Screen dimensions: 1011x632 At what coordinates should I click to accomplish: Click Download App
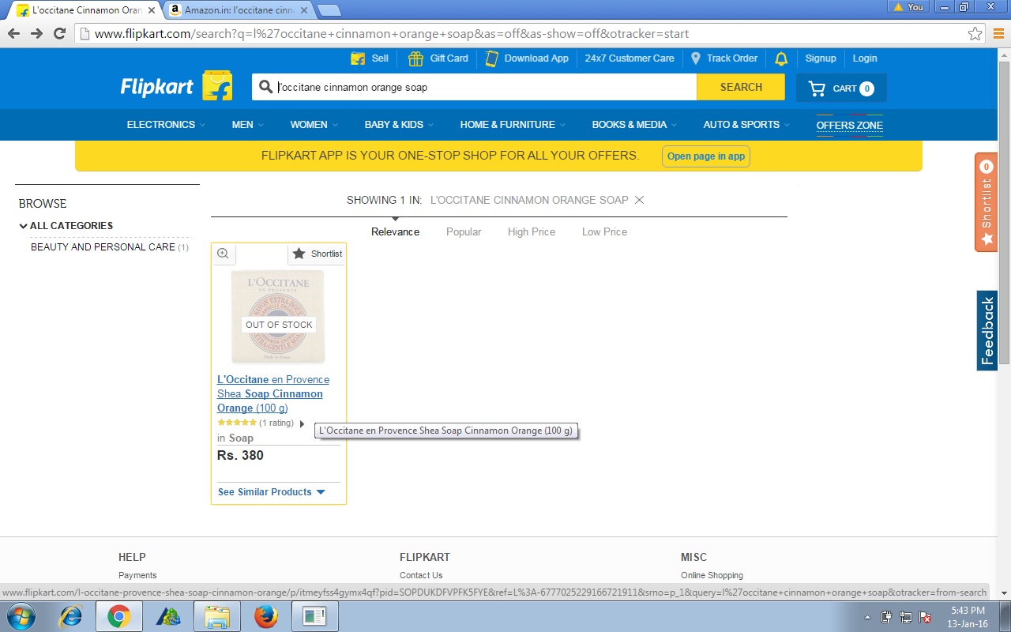click(x=527, y=58)
